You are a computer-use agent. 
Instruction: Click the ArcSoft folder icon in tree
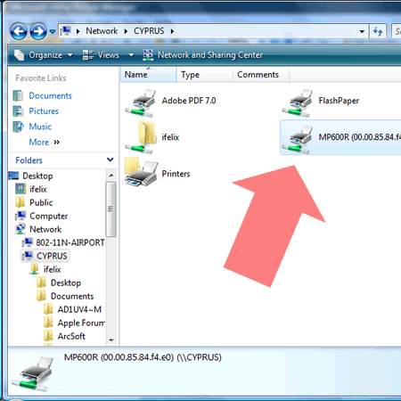pyautogui.click(x=48, y=336)
